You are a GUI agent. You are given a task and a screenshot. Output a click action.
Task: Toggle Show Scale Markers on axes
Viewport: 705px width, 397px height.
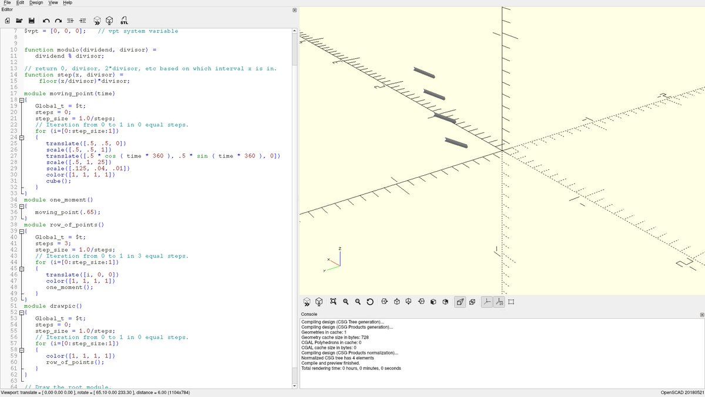tap(499, 302)
